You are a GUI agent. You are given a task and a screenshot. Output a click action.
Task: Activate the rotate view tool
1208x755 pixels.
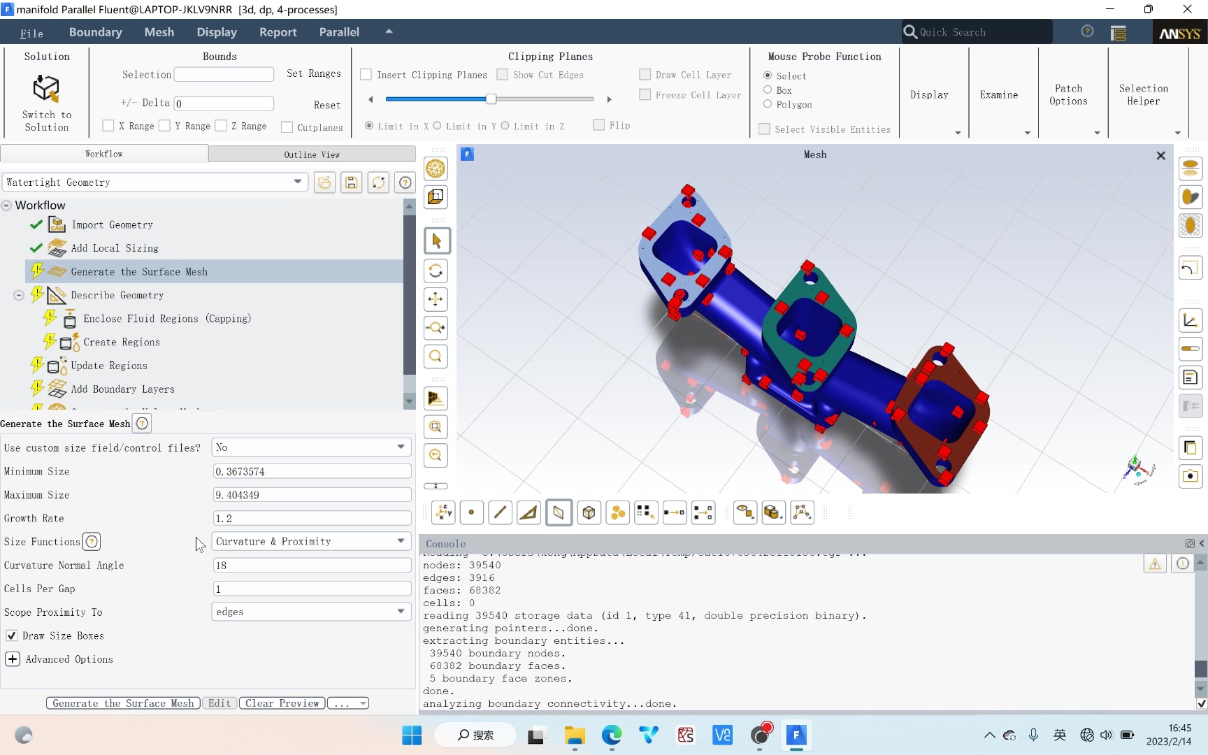[x=436, y=271]
